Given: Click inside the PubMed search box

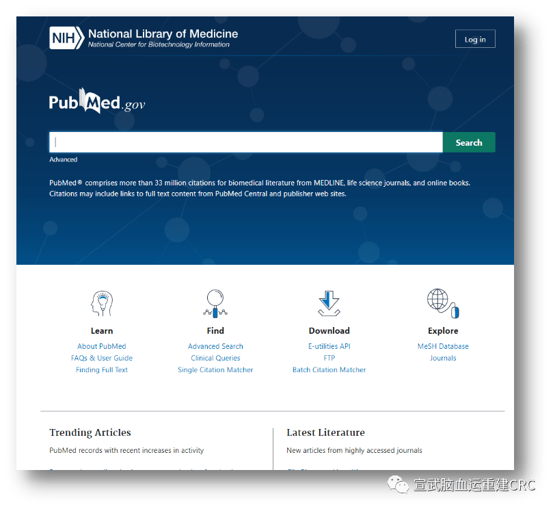Looking at the screenshot, I should point(246,142).
